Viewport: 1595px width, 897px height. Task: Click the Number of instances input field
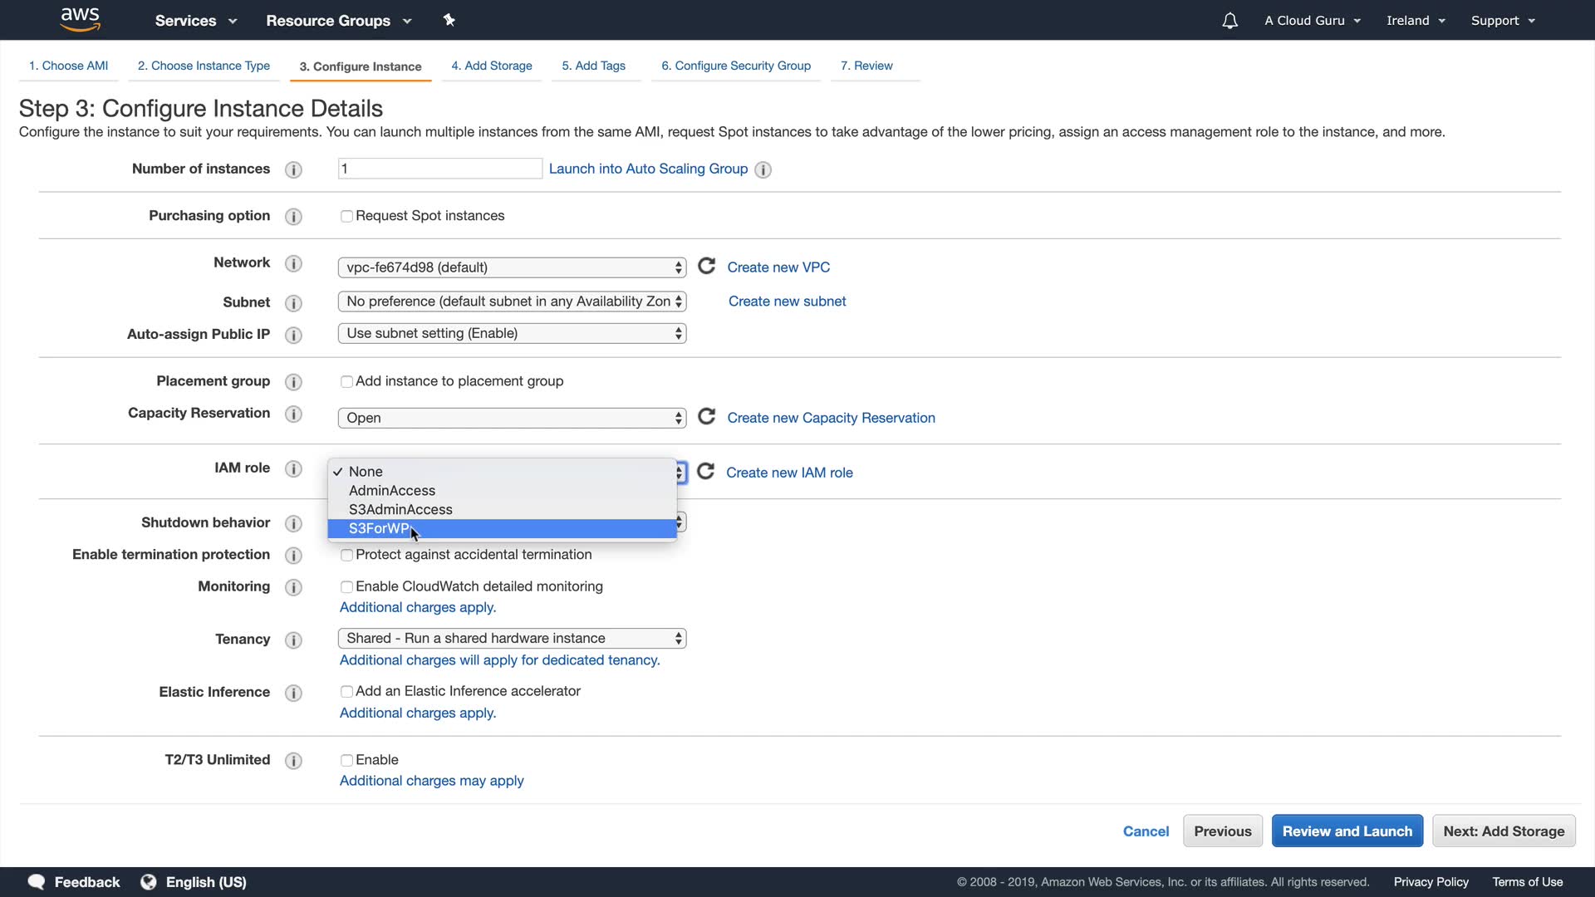pos(439,169)
